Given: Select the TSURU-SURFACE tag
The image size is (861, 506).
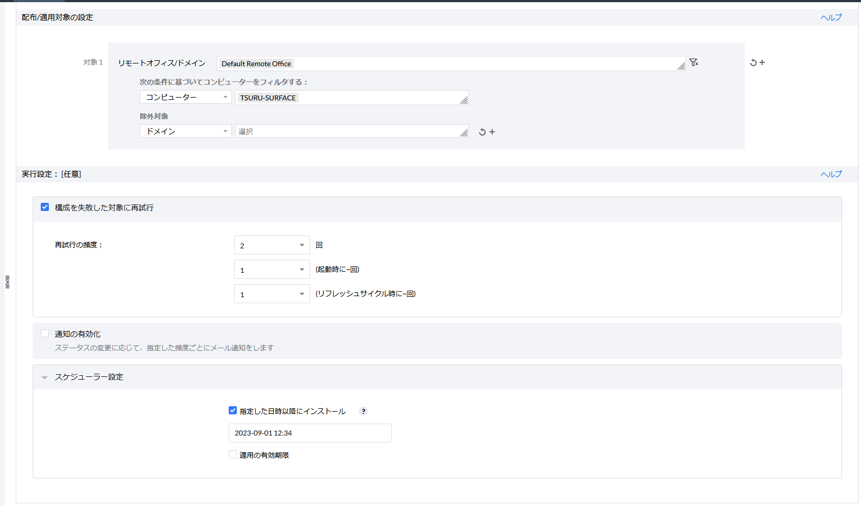Looking at the screenshot, I should coord(268,98).
